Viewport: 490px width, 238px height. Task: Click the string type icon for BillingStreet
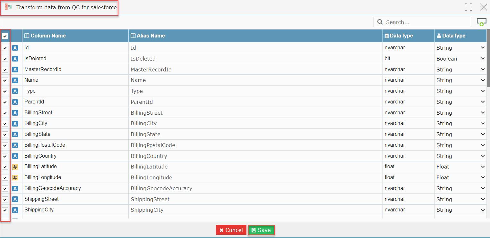tap(15, 113)
